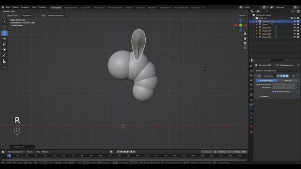The height and width of the screenshot is (169, 301).
Task: Disable render camera icon for Сфера.001
Action: 298,28
